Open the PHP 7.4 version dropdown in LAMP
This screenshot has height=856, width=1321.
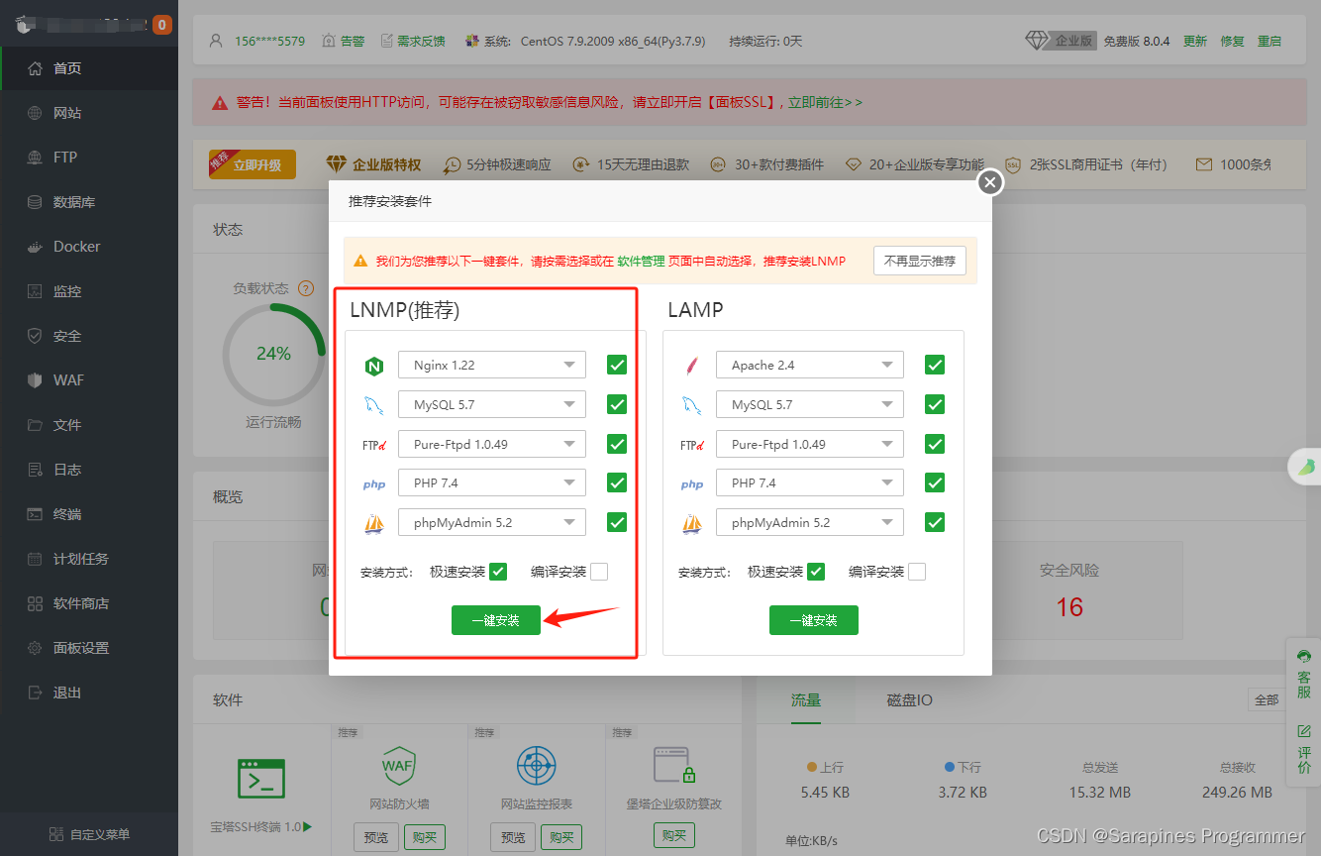pyautogui.click(x=809, y=483)
